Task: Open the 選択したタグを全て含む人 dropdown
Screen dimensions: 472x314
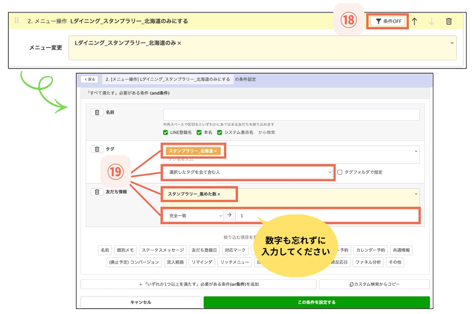Action: click(330, 172)
